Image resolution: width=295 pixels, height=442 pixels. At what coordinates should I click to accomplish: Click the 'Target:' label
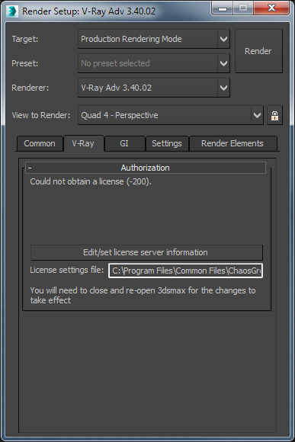click(x=25, y=39)
